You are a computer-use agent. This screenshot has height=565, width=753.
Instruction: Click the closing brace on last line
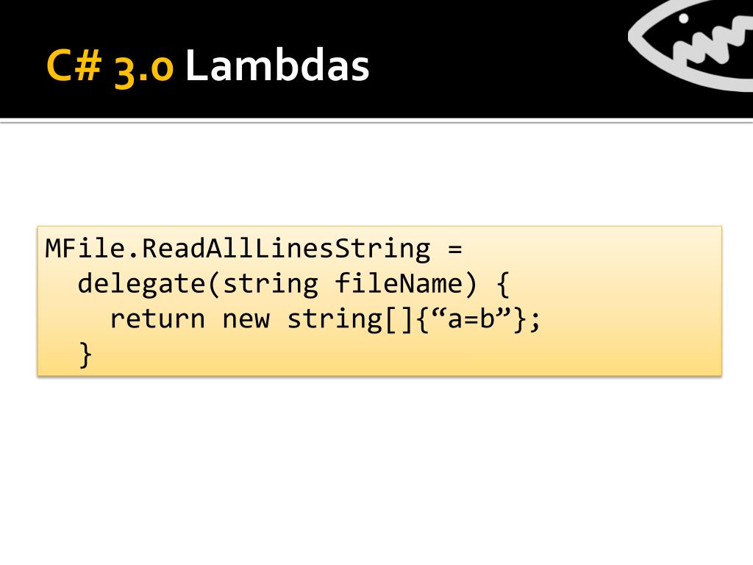pos(85,355)
